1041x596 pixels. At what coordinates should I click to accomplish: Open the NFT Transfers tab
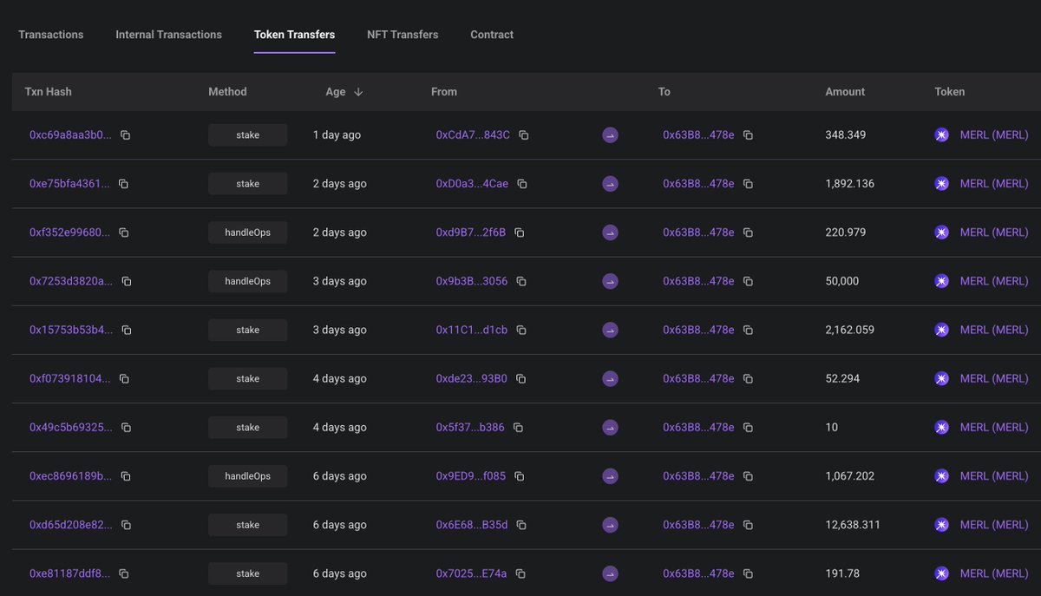(x=403, y=35)
